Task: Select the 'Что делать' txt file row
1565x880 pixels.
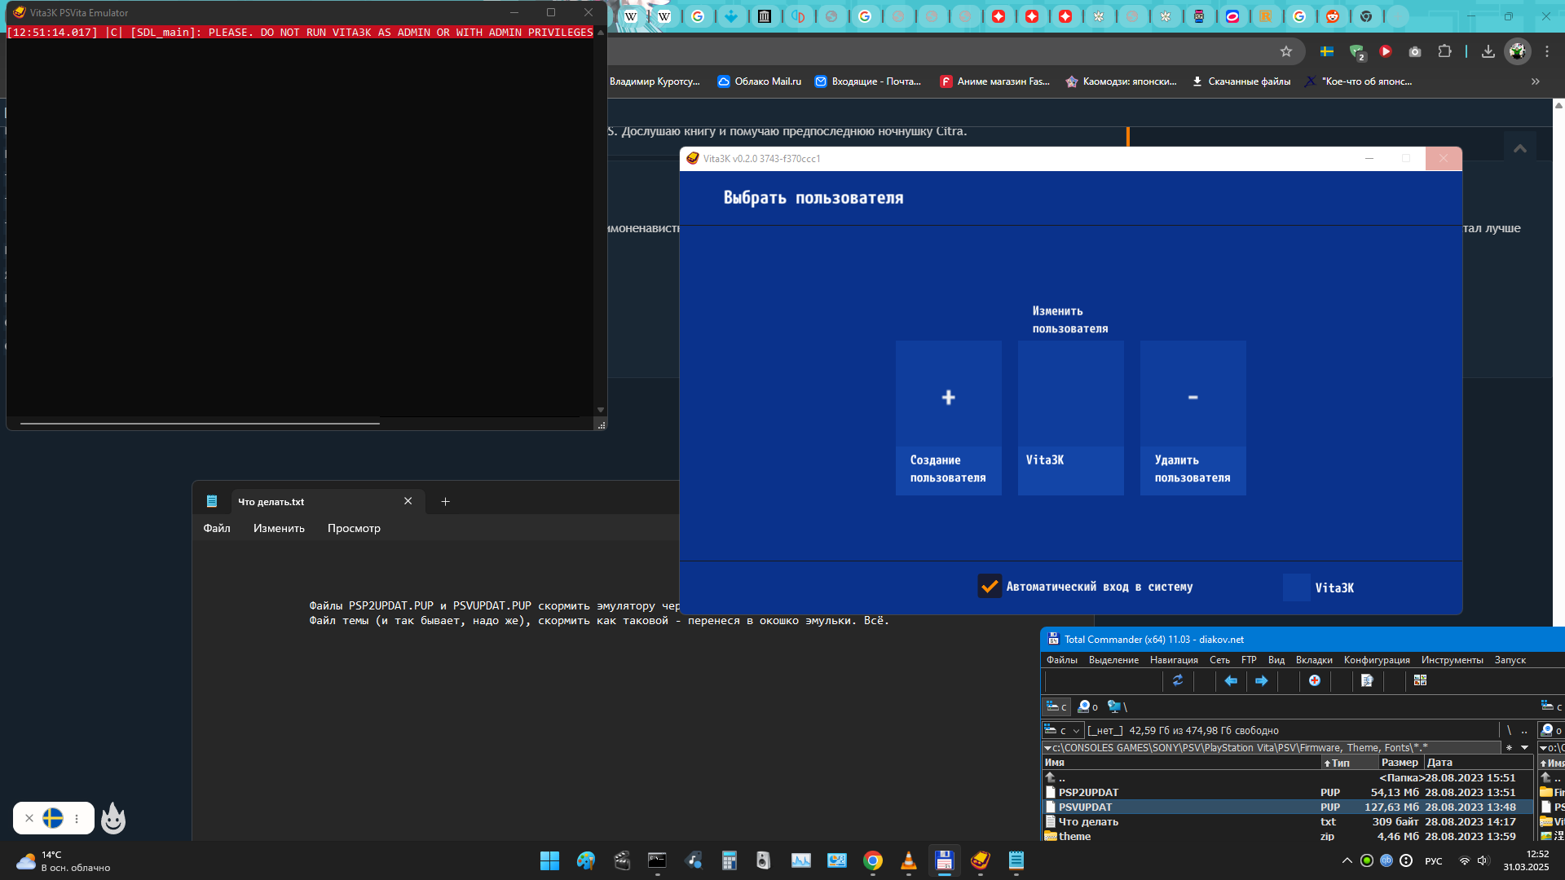Action: pyautogui.click(x=1288, y=821)
